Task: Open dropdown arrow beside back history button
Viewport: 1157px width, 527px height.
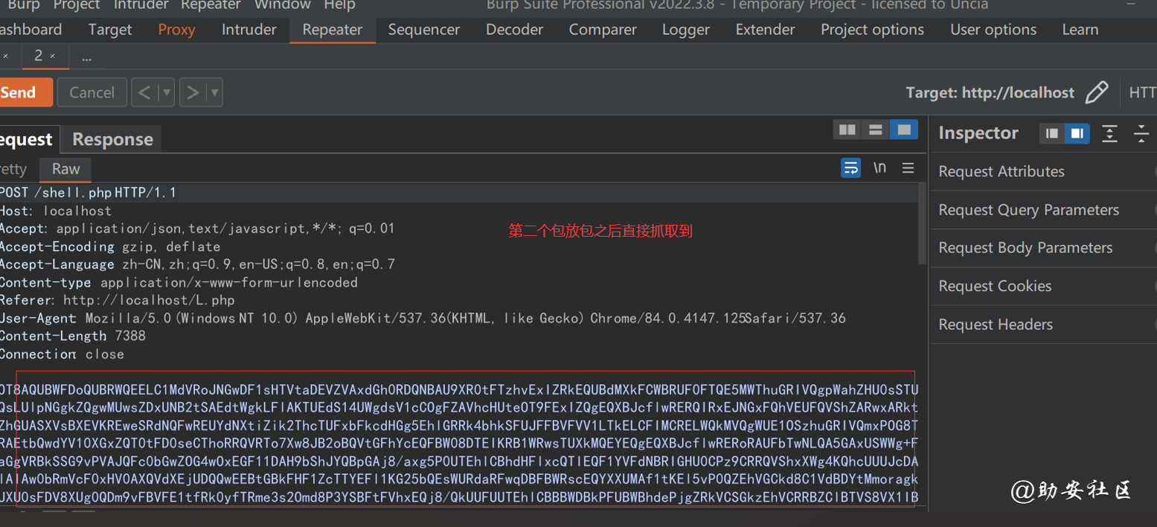Action: coord(167,92)
